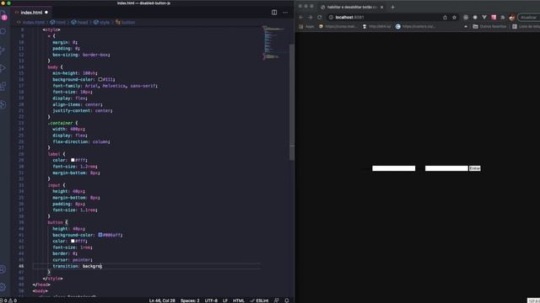Open the Search view in the activity bar
Viewport: 540px width, 303px height.
3,32
